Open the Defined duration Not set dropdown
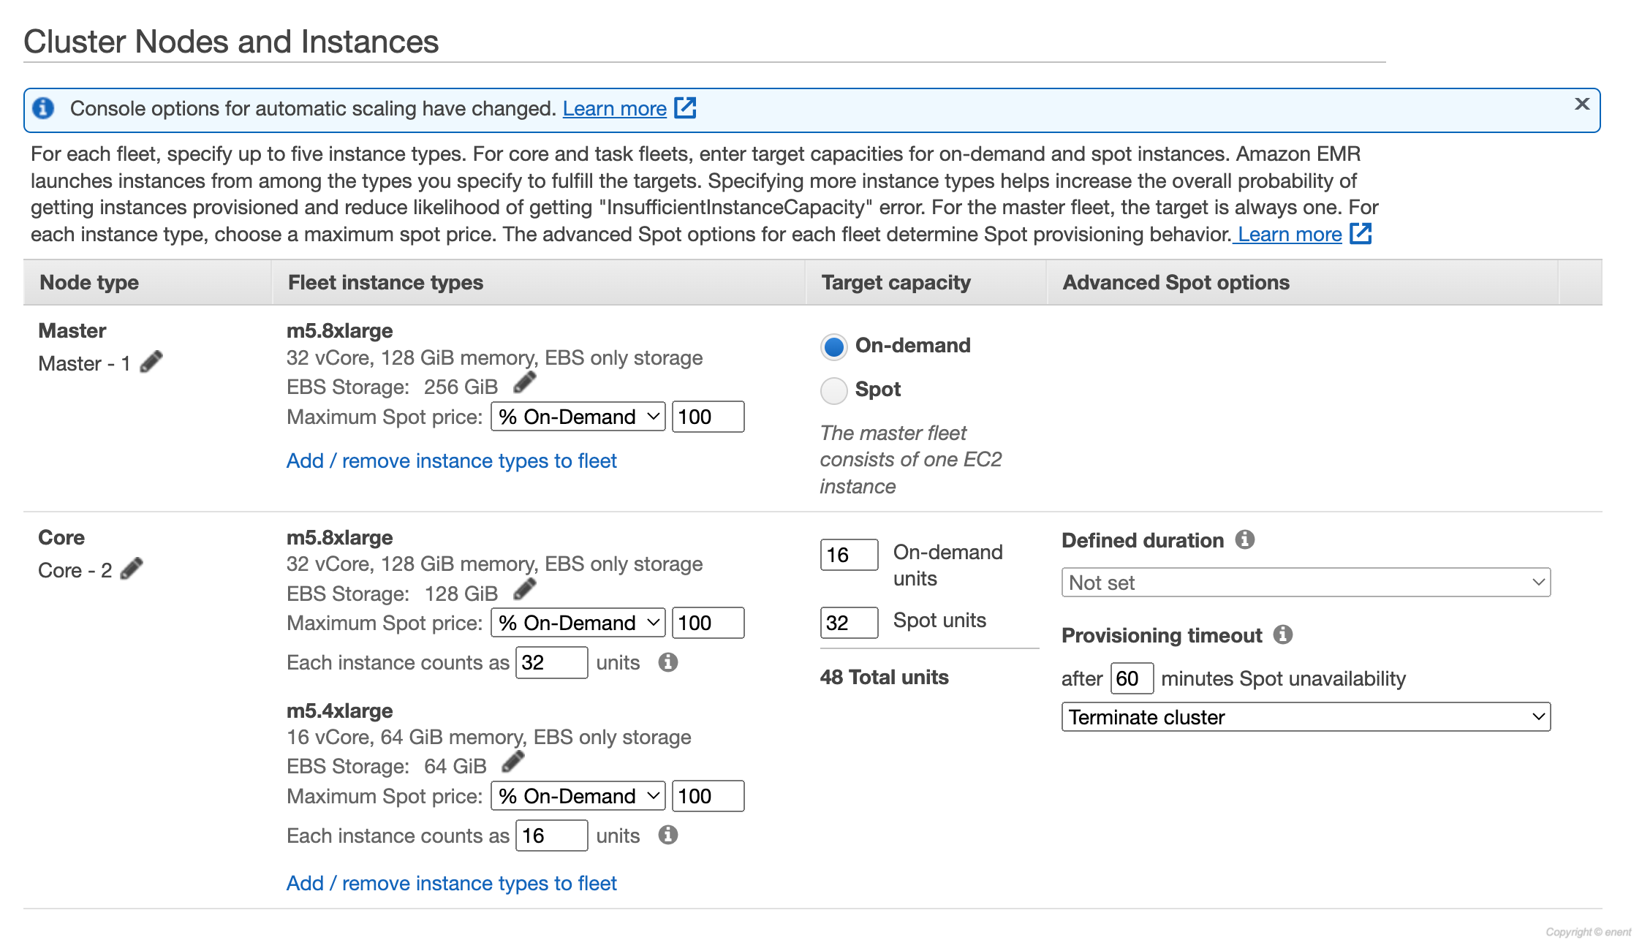The width and height of the screenshot is (1642, 940). [1305, 583]
